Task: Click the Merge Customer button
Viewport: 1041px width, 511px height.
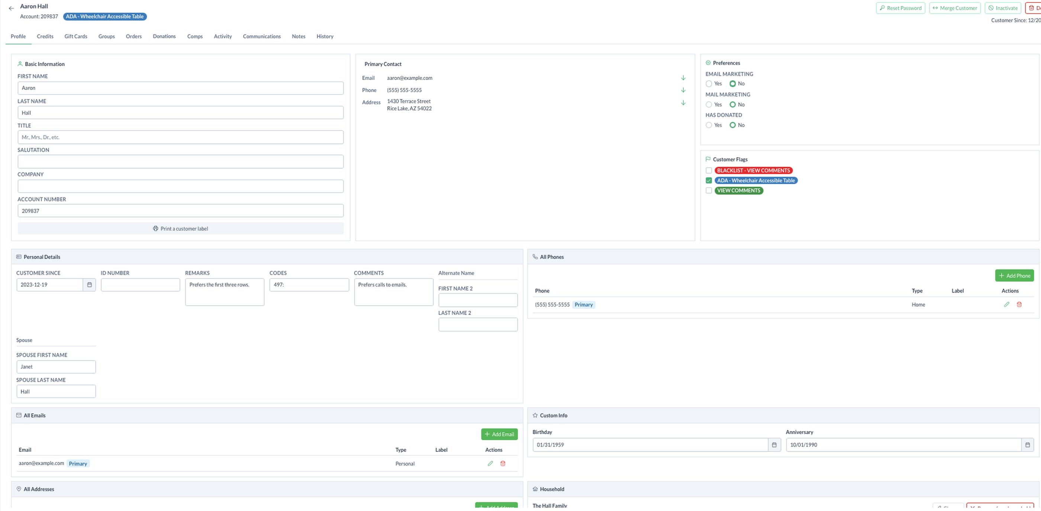Action: pyautogui.click(x=954, y=8)
